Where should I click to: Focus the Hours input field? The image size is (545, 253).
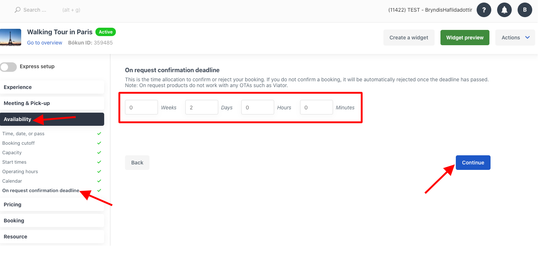[x=258, y=107]
